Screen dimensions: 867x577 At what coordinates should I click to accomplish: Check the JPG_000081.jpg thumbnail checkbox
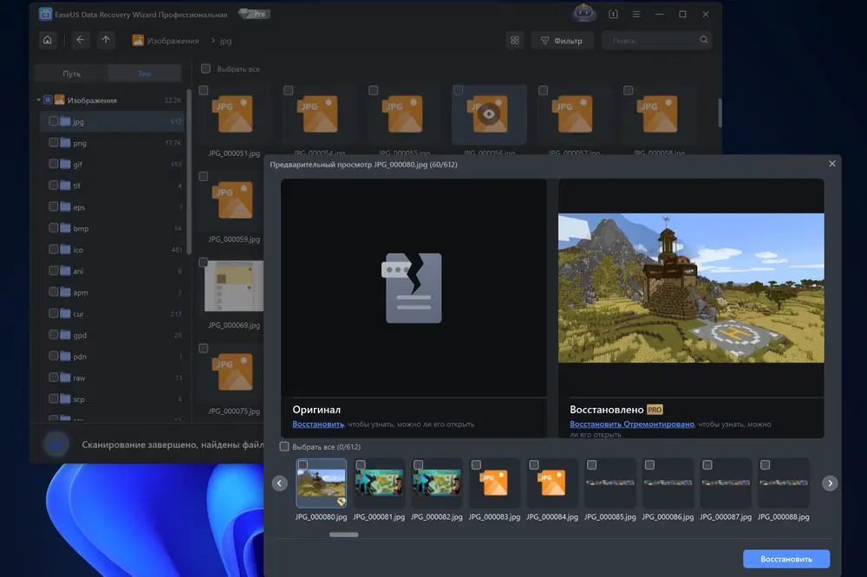360,465
